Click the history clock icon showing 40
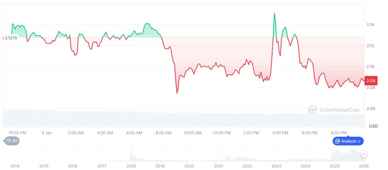Screen dimensions: 388x170 8,141
